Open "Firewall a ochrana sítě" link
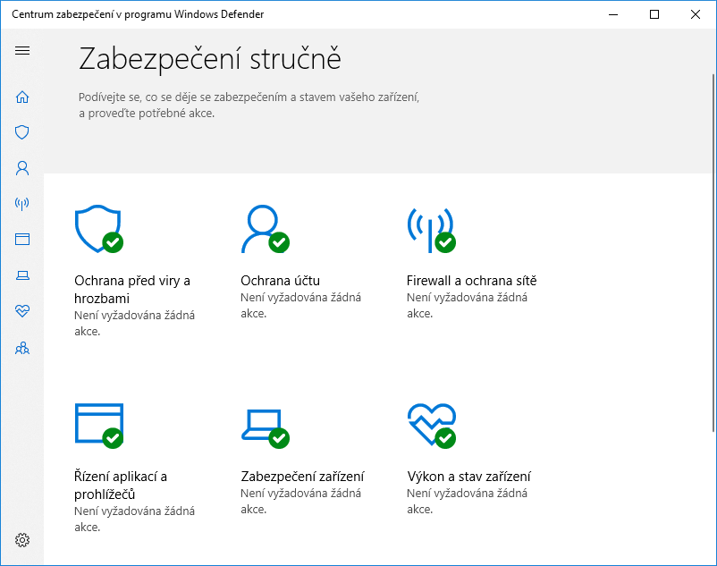717x566 pixels. coord(471,281)
